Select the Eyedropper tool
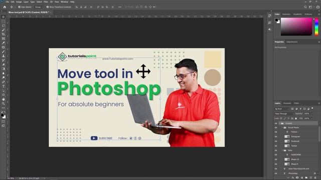Screen dimensions: 321x180 [x=4, y=43]
